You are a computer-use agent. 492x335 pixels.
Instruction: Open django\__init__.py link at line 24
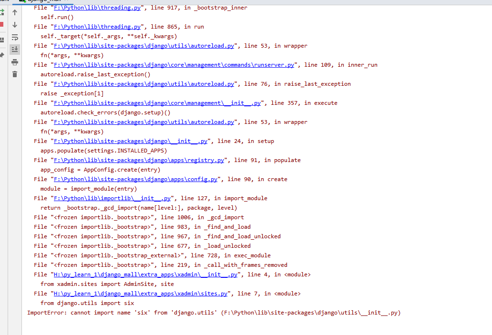point(131,141)
